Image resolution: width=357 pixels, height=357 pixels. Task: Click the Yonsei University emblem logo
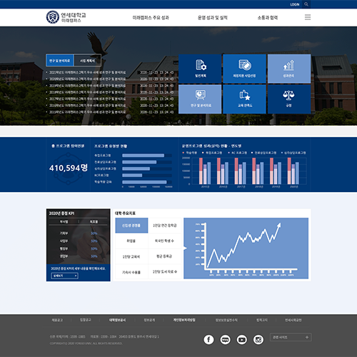tap(53, 17)
